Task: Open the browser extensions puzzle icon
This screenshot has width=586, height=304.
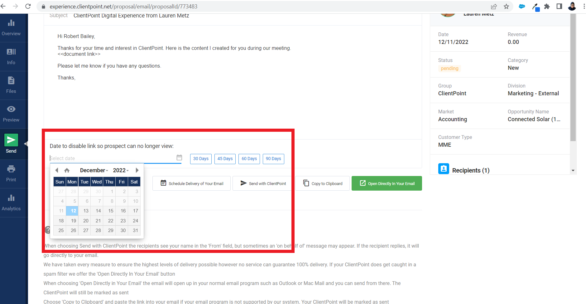Action: tap(547, 6)
